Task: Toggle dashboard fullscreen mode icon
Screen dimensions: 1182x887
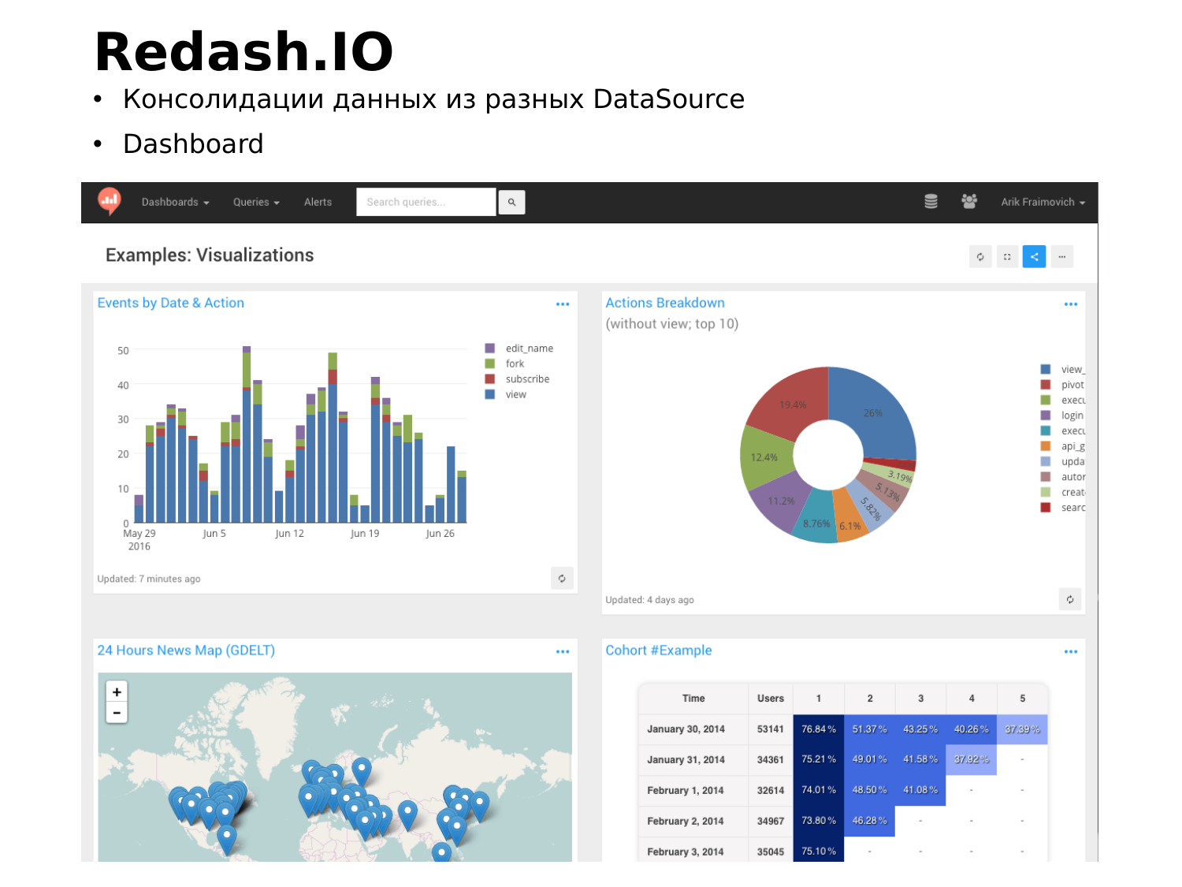Action: click(x=1007, y=256)
